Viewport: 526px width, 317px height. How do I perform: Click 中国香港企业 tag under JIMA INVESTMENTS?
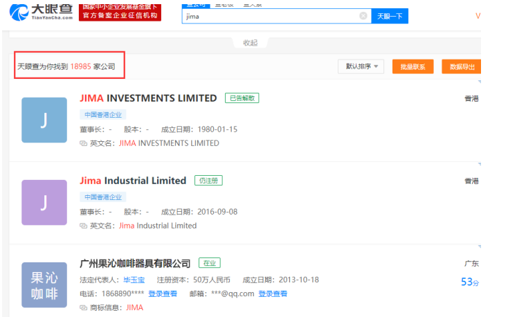(x=103, y=114)
